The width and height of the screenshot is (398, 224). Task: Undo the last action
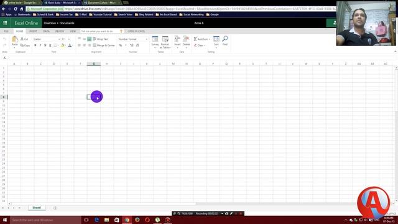(4, 39)
